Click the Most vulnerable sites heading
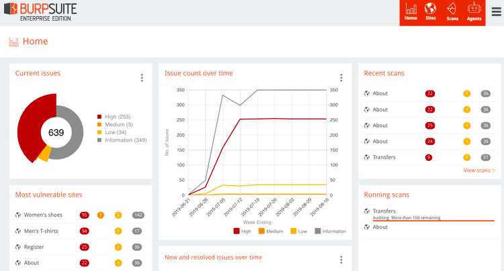 pos(48,195)
